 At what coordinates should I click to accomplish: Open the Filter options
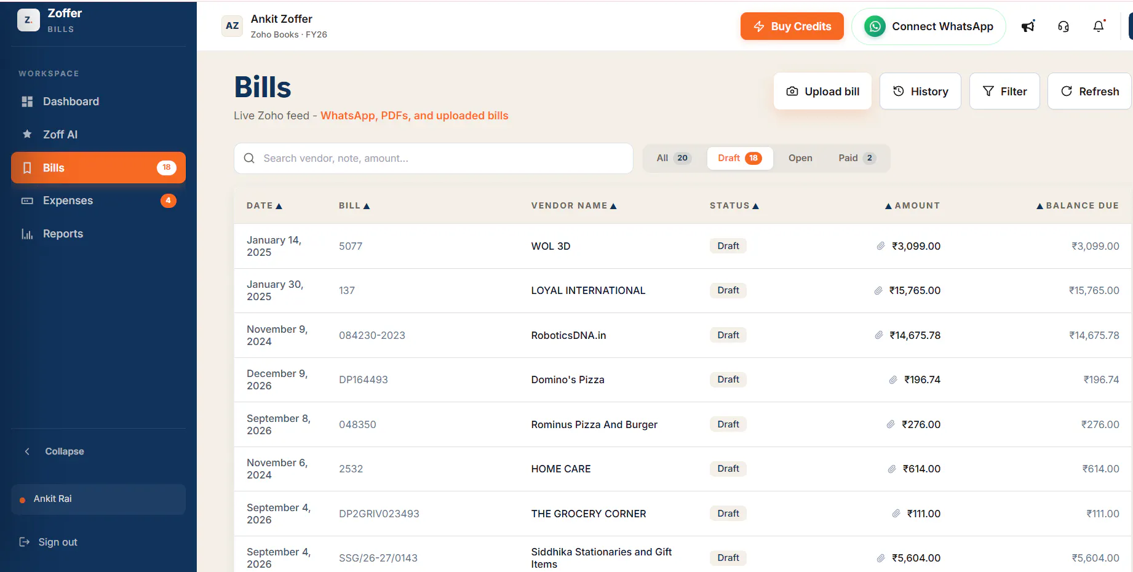[1004, 91]
